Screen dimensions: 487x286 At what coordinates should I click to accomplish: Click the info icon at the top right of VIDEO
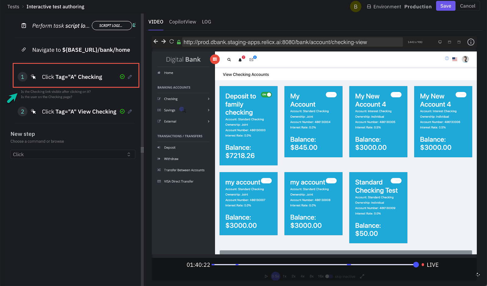point(471,42)
